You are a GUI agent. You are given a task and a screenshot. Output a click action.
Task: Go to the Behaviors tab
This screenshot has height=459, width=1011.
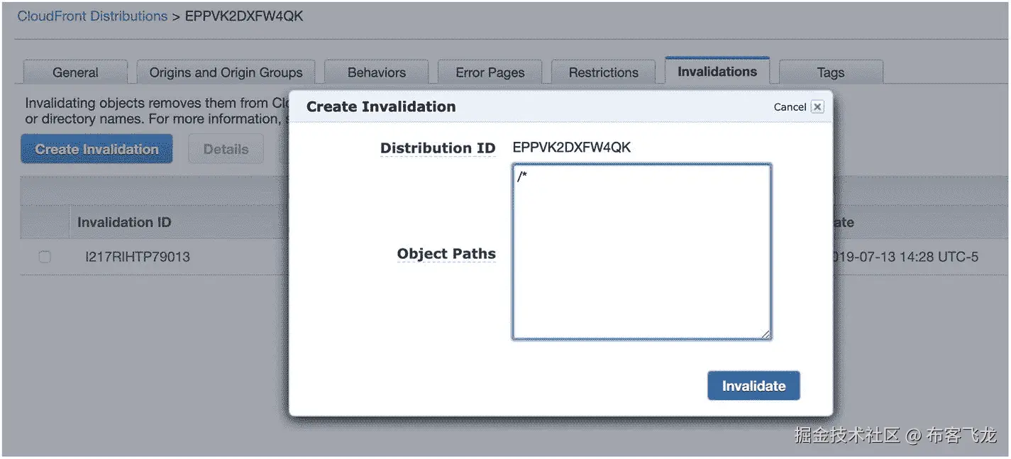click(x=377, y=72)
